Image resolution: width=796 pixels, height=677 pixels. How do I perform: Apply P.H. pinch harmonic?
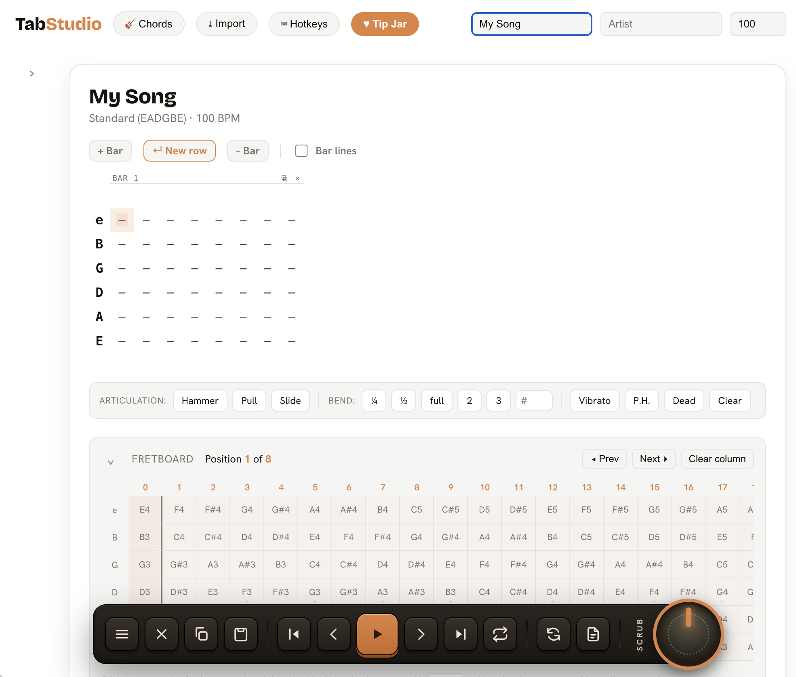[642, 400]
